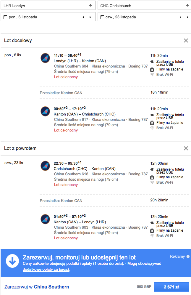The height and width of the screenshot is (295, 191).
Task: Open Zarezerwuj w China Southern link
Action: click(x=37, y=287)
